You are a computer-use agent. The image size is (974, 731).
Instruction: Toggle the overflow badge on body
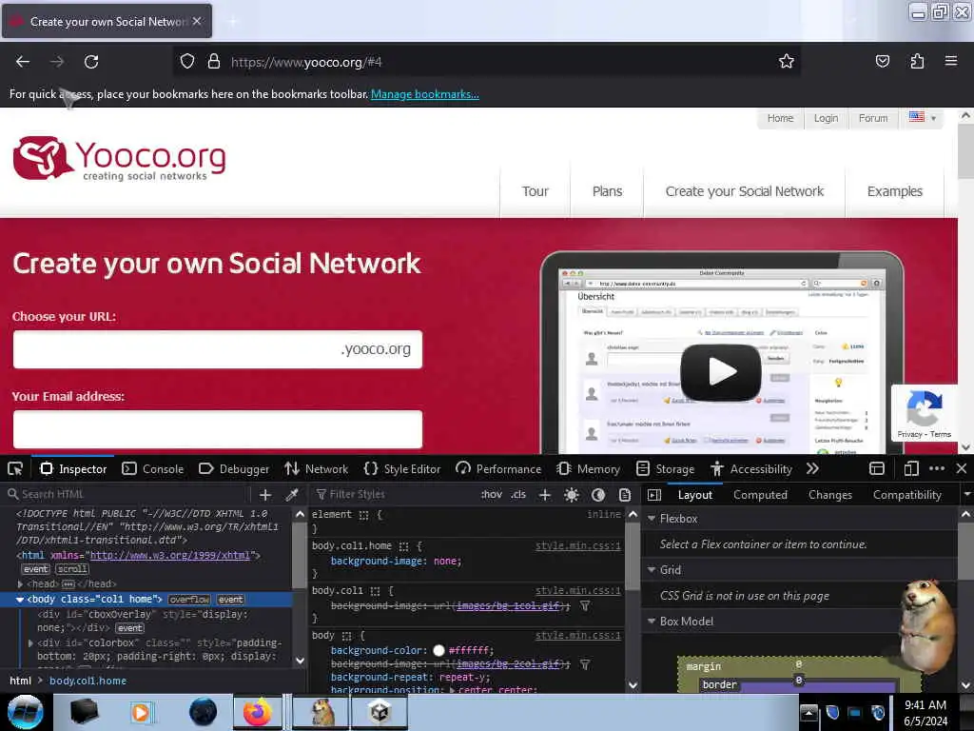point(189,600)
